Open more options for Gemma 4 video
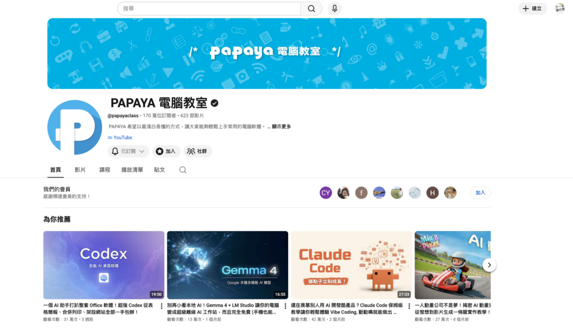Image resolution: width=573 pixels, height=329 pixels. (285, 306)
